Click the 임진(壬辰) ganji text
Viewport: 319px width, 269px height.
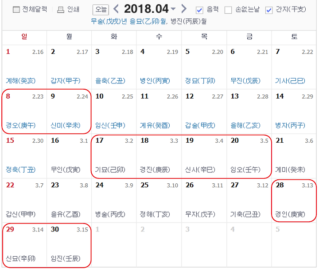pos(66,258)
